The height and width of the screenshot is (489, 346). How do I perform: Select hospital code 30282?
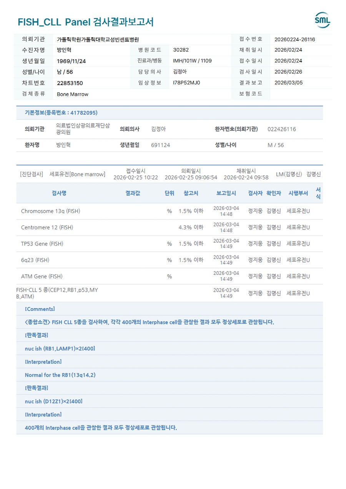181,50
